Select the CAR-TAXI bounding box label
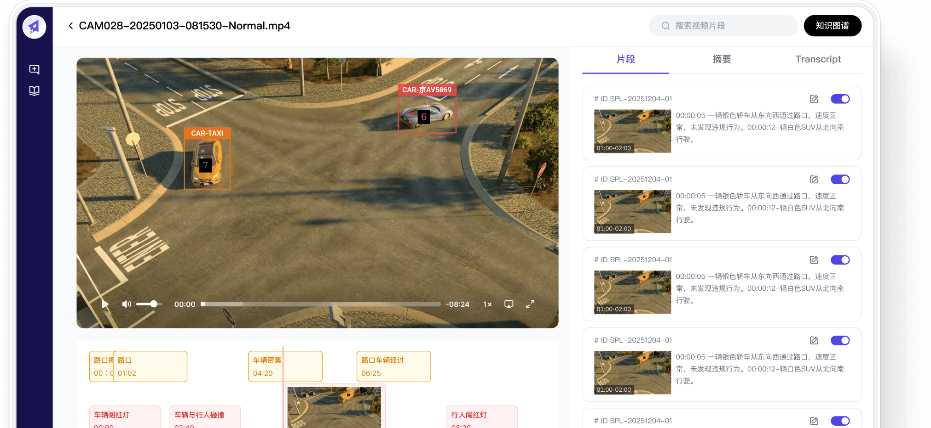The width and height of the screenshot is (931, 428). pyautogui.click(x=207, y=133)
